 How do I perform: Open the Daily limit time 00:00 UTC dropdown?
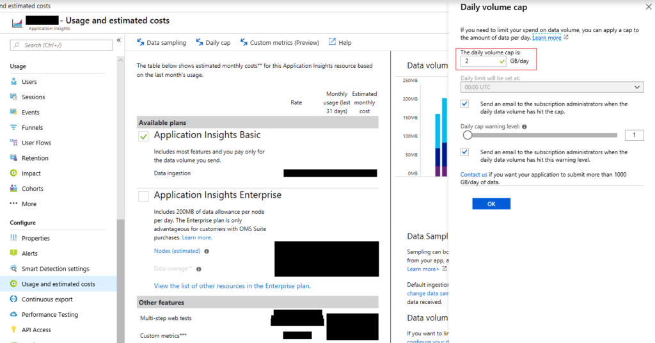(552, 87)
